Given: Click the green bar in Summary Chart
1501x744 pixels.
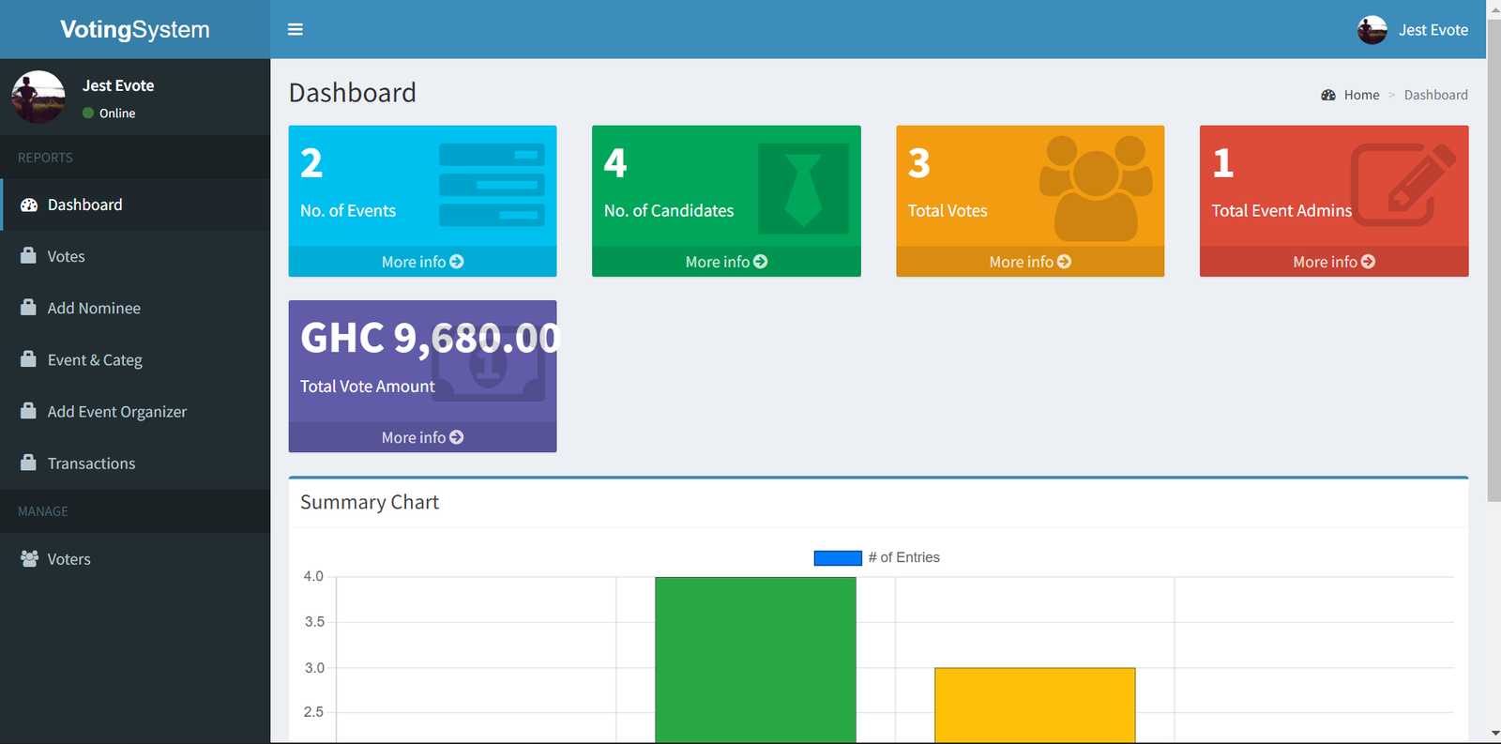Looking at the screenshot, I should 755,659.
